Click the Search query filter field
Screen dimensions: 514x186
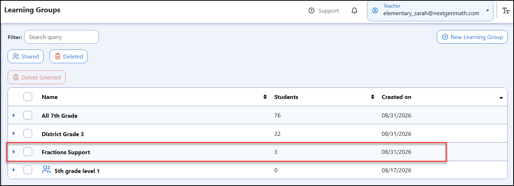click(61, 37)
